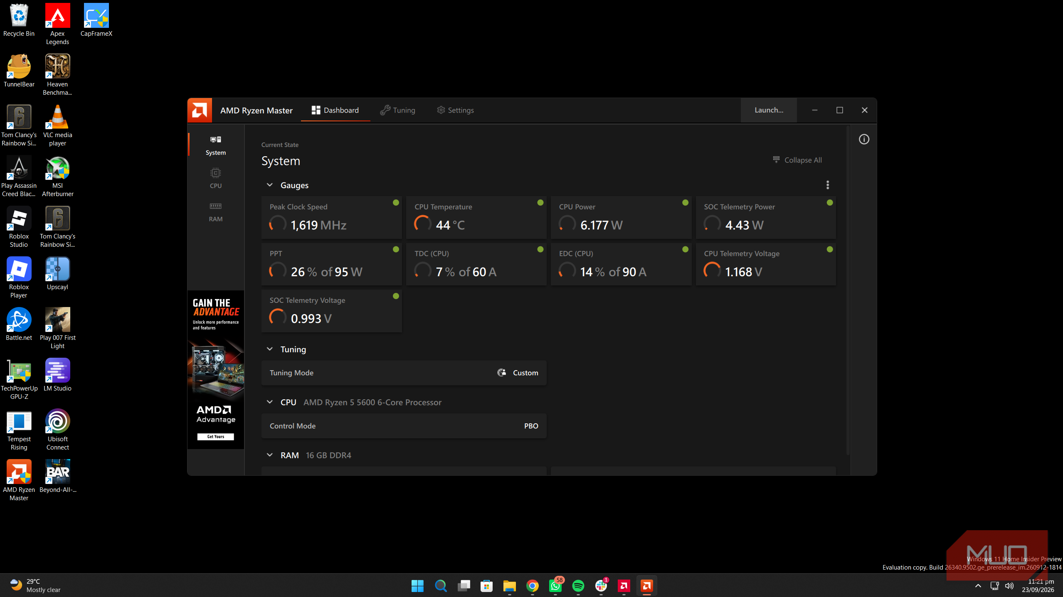
Task: Click the dashboard vertical scrollbar
Action: [x=848, y=291]
